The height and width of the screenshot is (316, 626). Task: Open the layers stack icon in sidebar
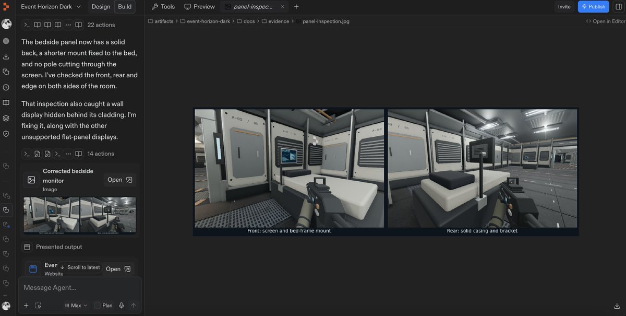pyautogui.click(x=6, y=118)
